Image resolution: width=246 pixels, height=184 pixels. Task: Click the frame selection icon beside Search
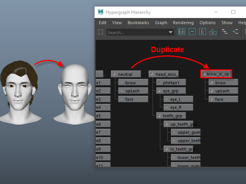pyautogui.click(x=101, y=32)
